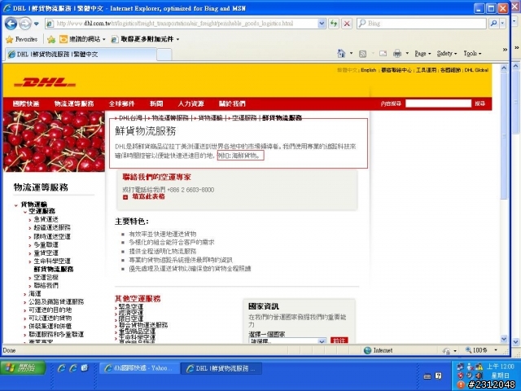
Task: Expand the address bar URL history dropdown
Action: pos(322,24)
